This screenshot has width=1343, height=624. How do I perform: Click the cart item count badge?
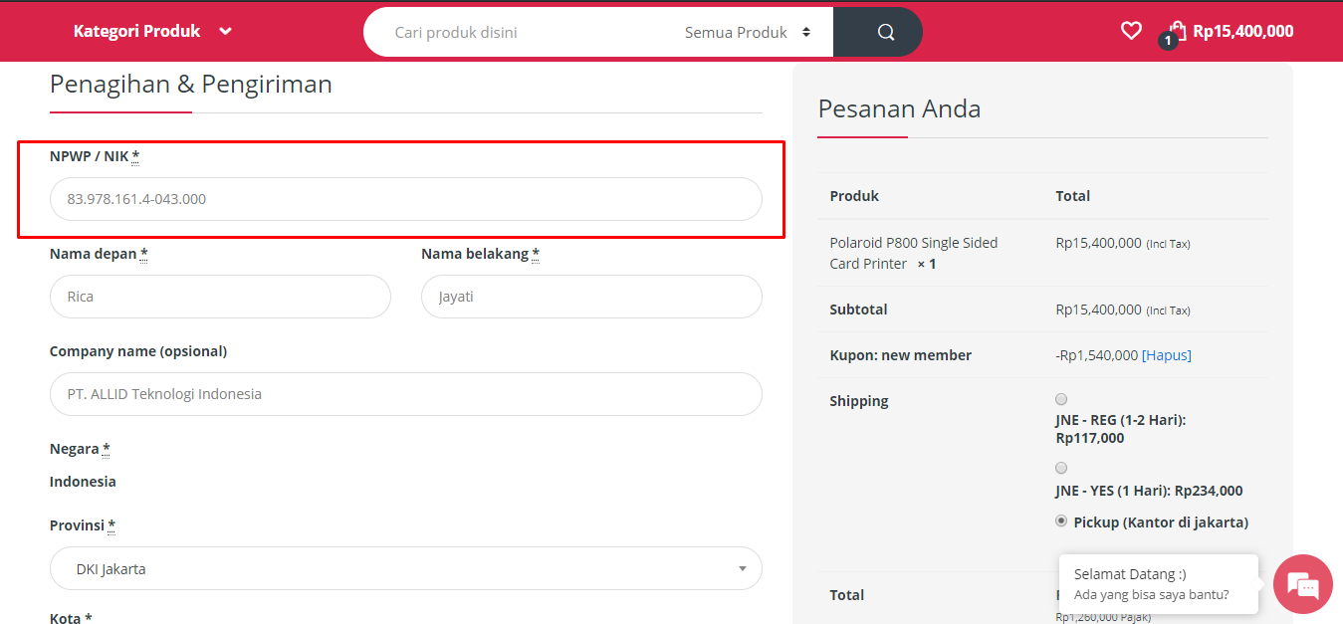(1168, 41)
